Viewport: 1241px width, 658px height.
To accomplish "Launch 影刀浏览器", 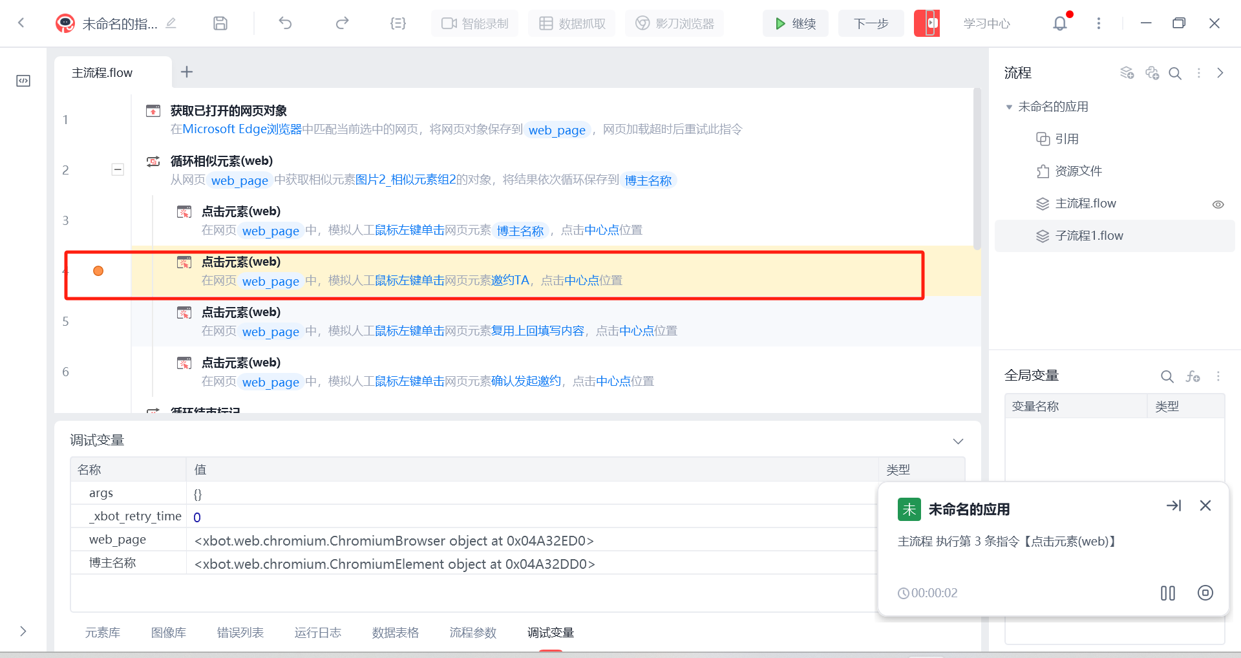I will 674,23.
